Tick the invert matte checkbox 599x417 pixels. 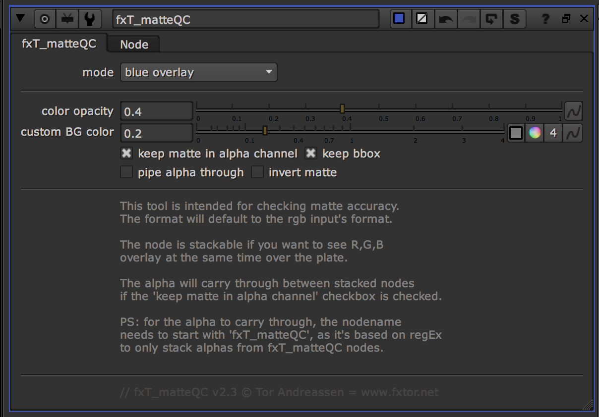click(x=257, y=172)
